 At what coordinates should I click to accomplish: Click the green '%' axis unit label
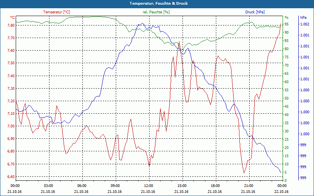287,18
